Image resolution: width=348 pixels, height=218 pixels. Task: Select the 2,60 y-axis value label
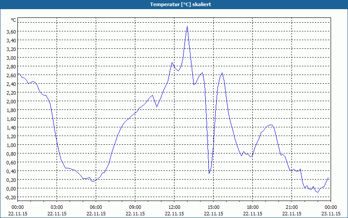click(x=11, y=75)
